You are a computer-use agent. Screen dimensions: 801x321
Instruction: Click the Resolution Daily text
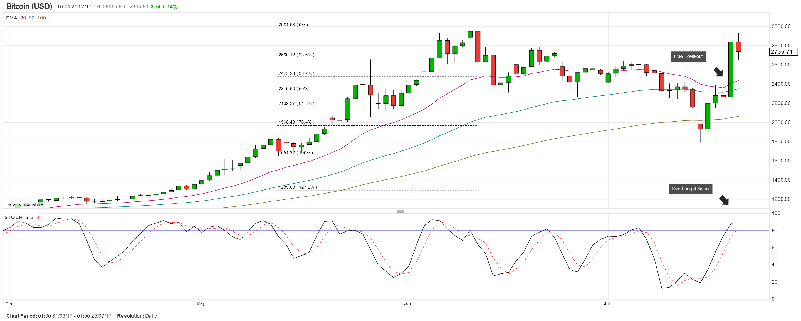pos(137,316)
